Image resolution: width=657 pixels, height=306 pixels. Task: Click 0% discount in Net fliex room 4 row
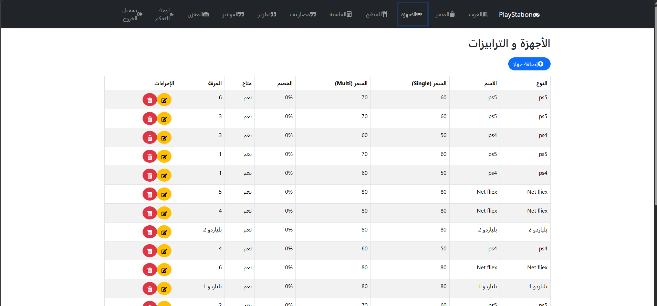289,211
